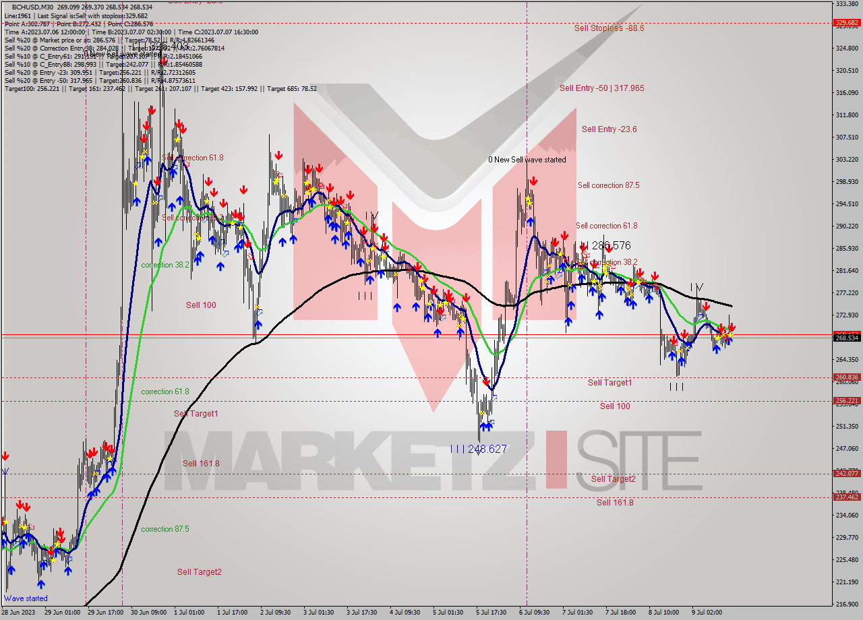Viewport: 863px width, 620px height.
Task: Select the green 'correction 61.8' label
Action: [165, 392]
